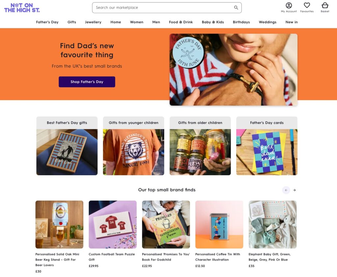
Task: Open the Father's Day menu item
Action: (x=47, y=22)
